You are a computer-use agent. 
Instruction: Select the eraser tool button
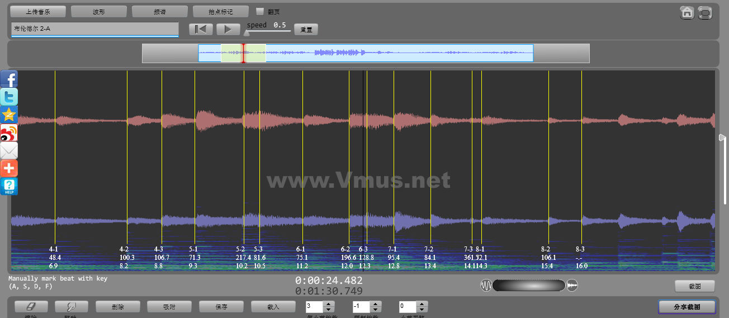pos(31,307)
